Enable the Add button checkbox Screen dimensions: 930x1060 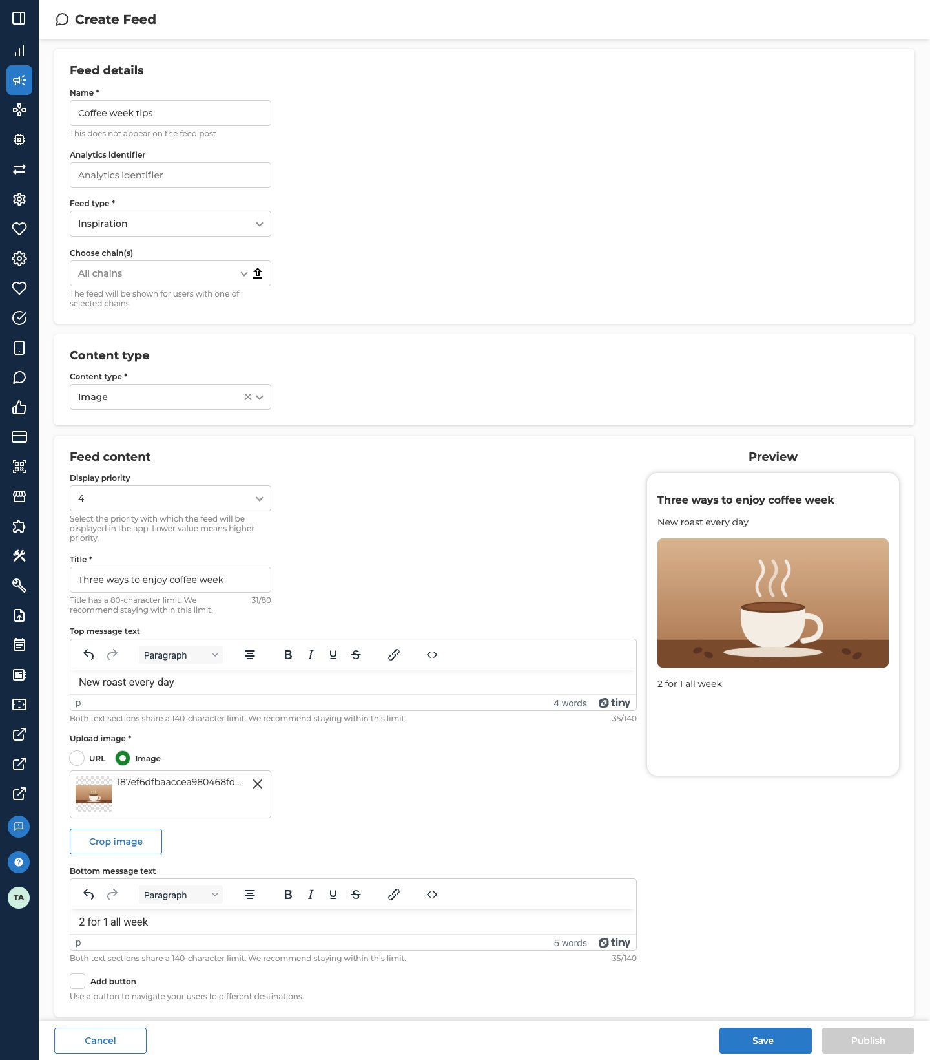point(77,981)
